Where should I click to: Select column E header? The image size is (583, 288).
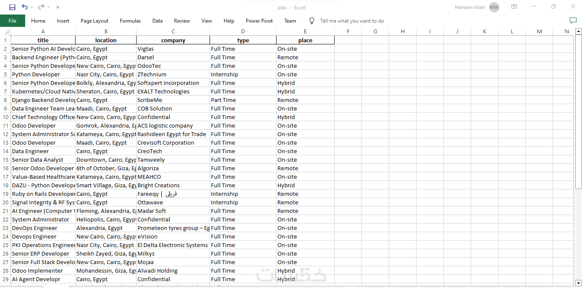click(305, 31)
